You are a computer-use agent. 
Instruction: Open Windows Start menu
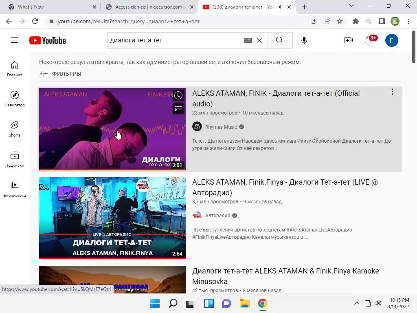tap(155, 303)
